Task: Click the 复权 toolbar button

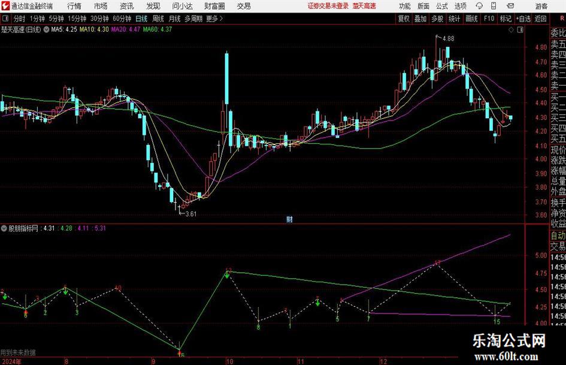Action: coord(404,19)
